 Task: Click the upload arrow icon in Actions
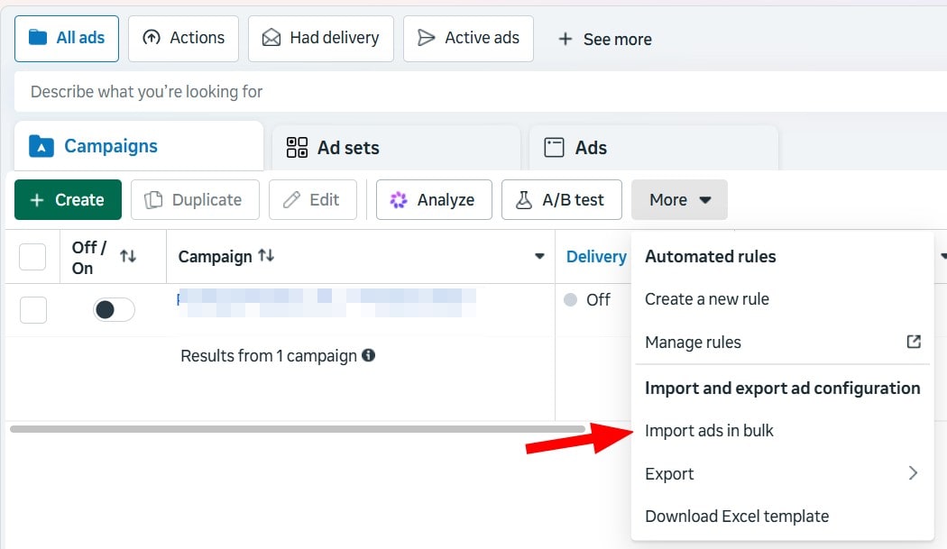coord(152,38)
